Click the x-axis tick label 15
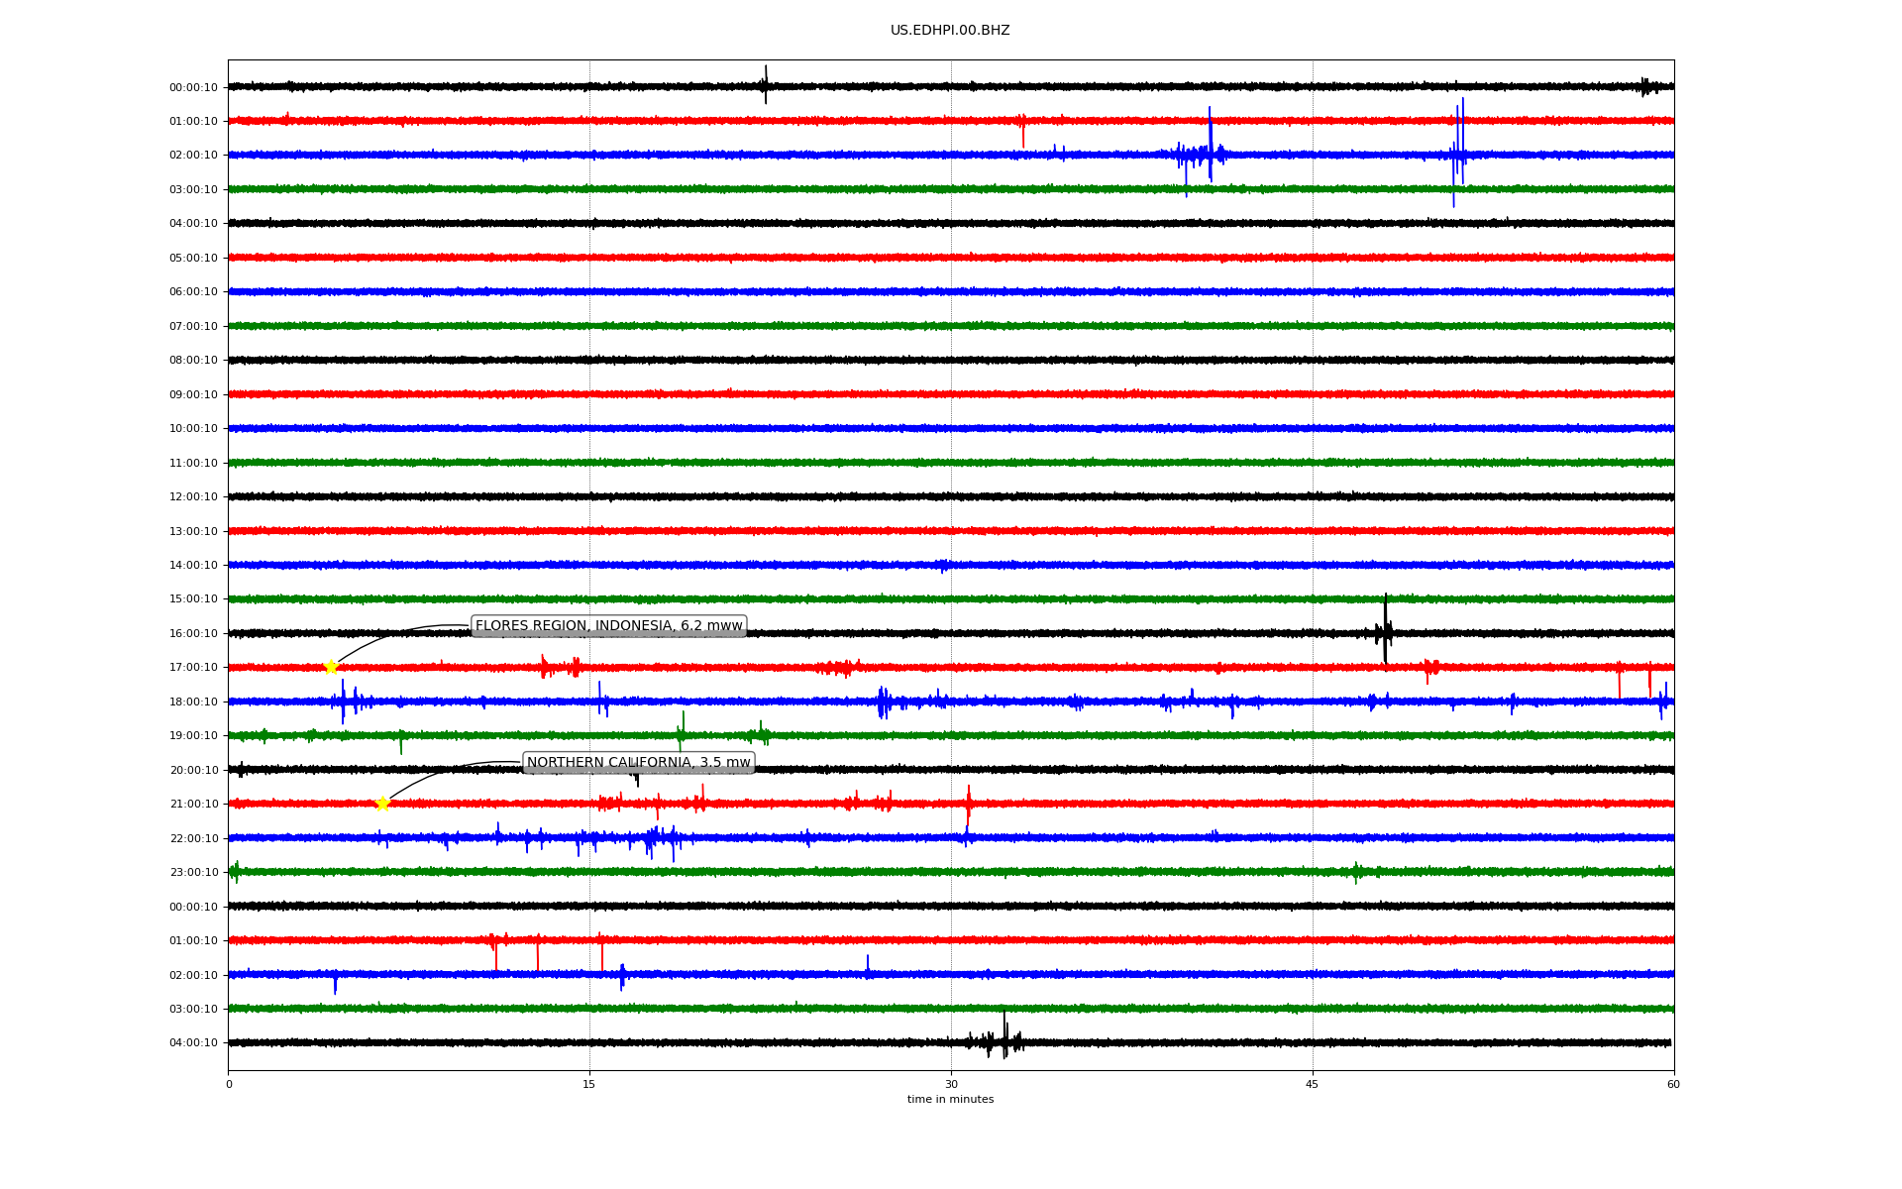 point(589,1085)
